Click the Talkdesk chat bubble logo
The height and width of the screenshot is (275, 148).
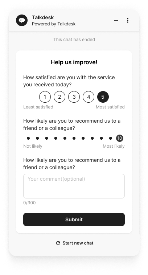(22, 20)
